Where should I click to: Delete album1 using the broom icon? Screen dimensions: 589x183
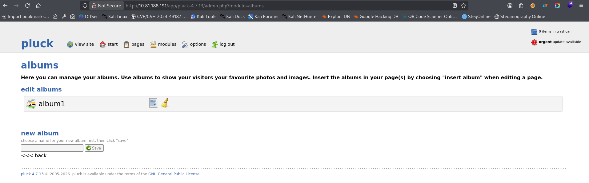point(165,103)
